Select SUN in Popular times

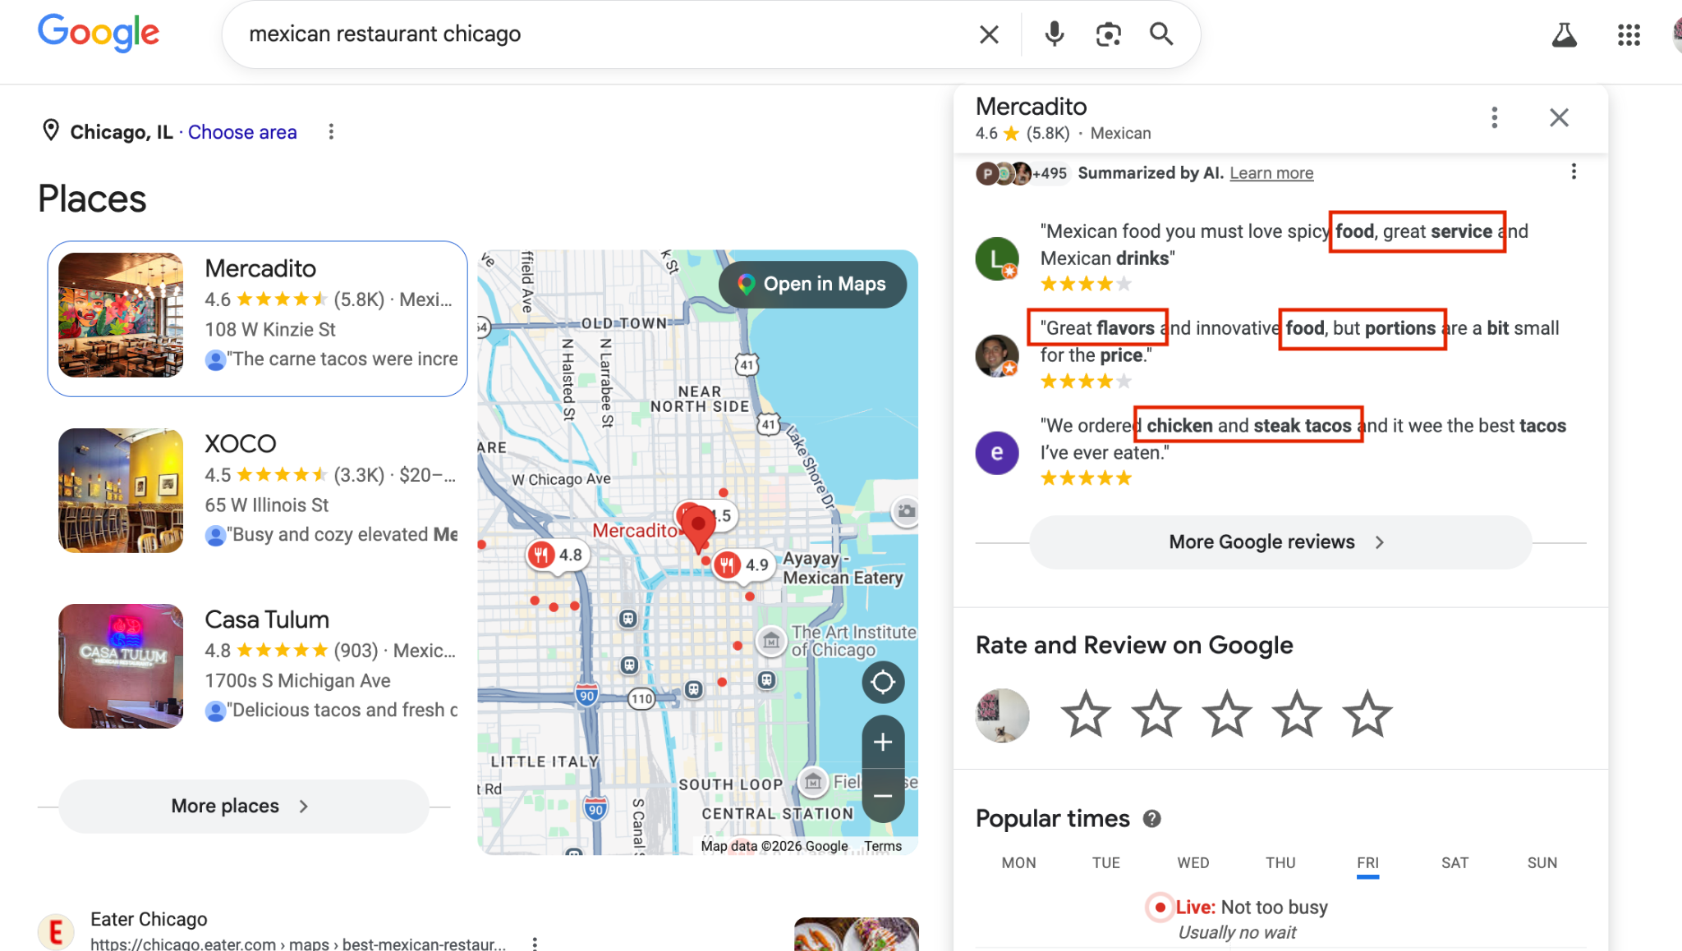click(x=1542, y=863)
